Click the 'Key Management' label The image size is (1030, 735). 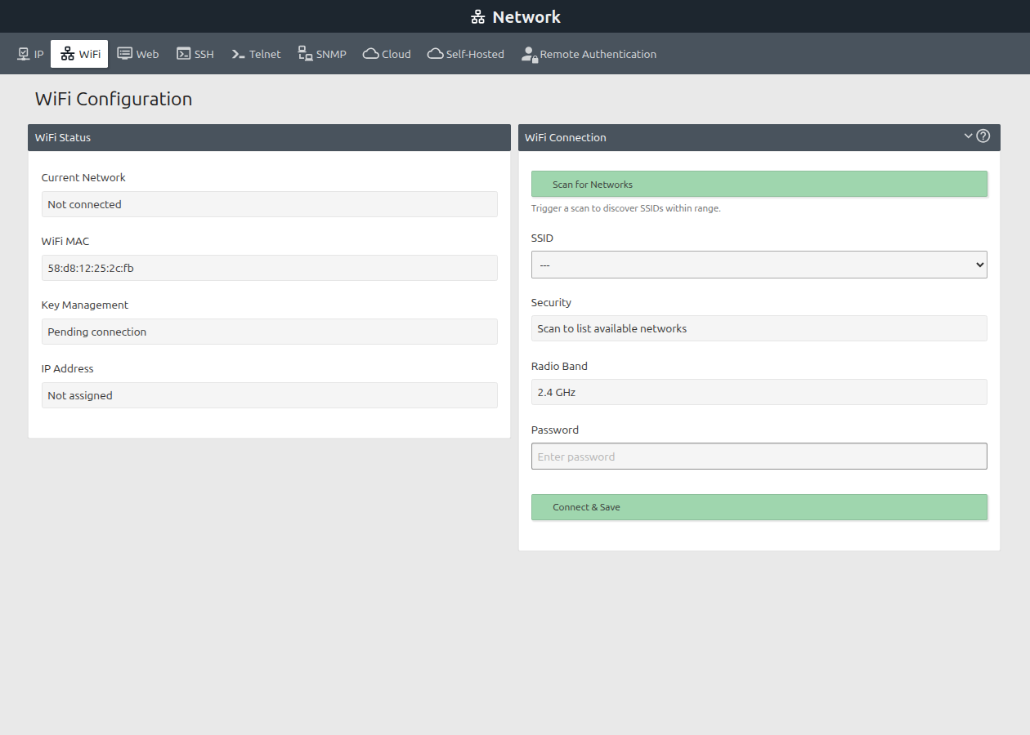coord(85,305)
